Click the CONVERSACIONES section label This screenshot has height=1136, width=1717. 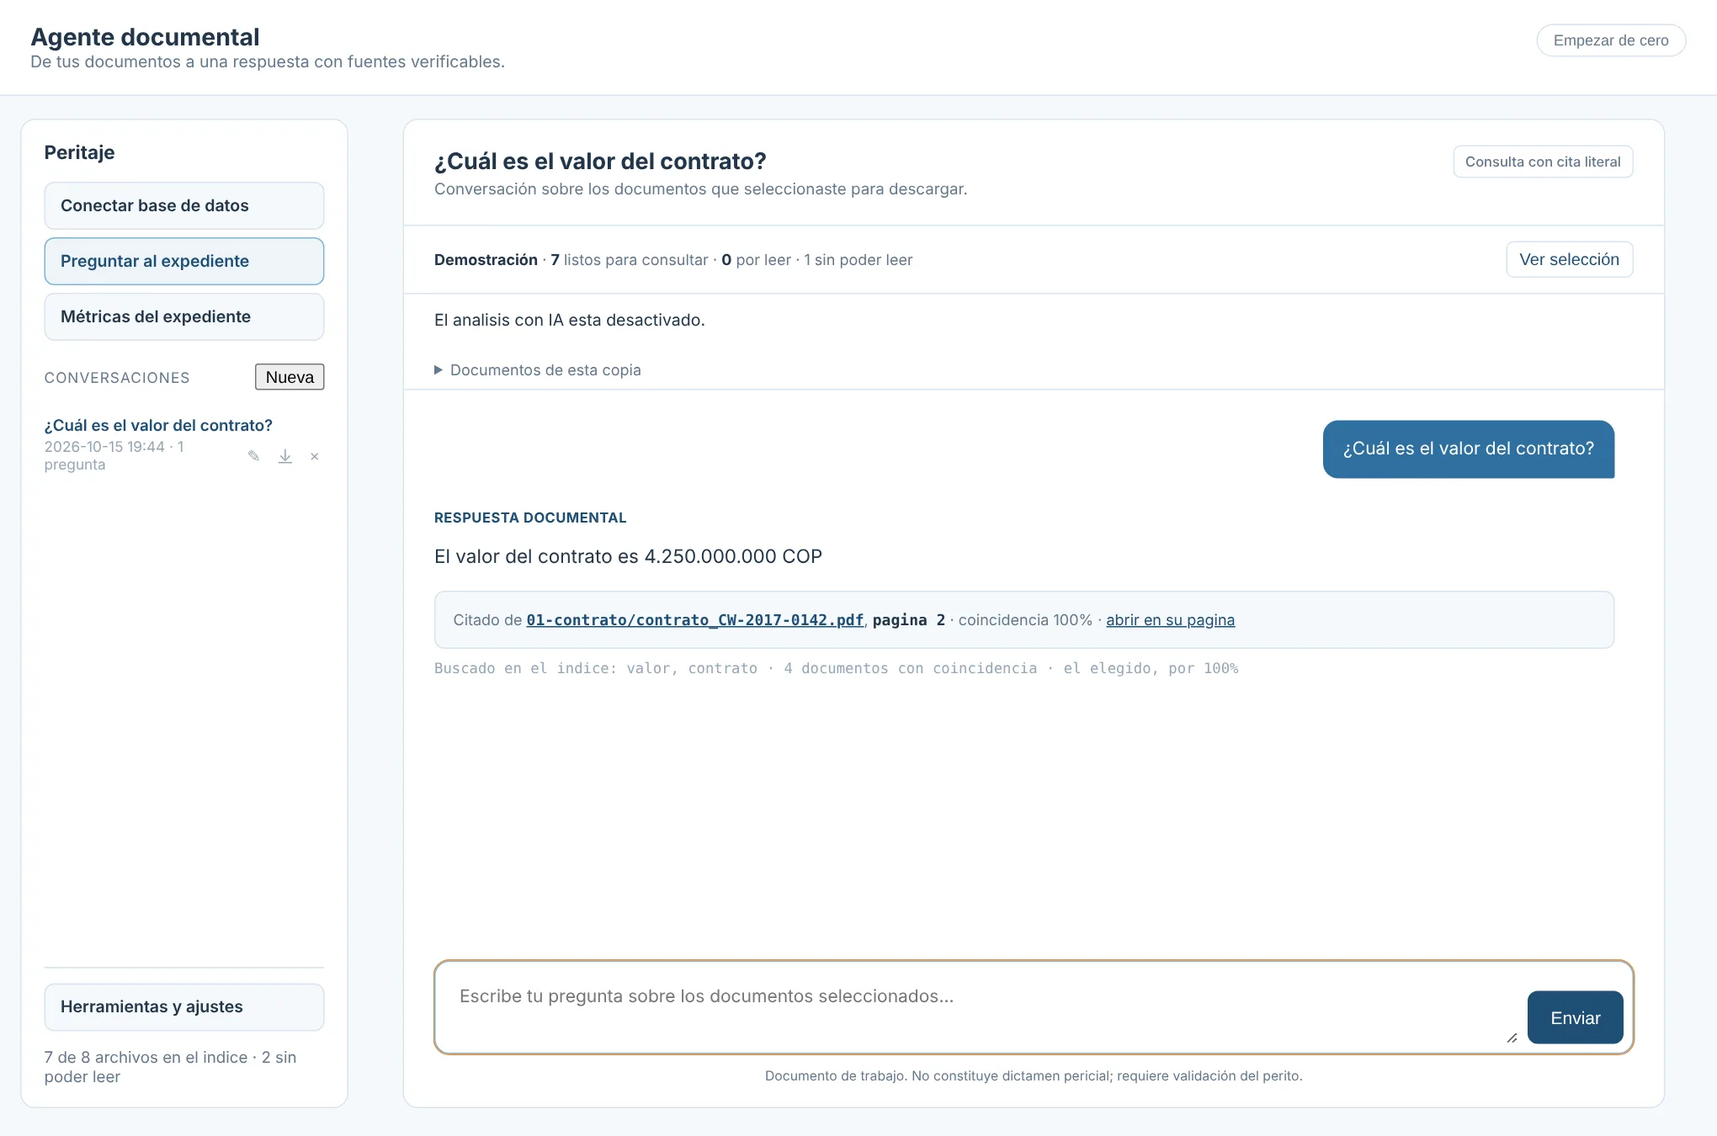pos(117,378)
